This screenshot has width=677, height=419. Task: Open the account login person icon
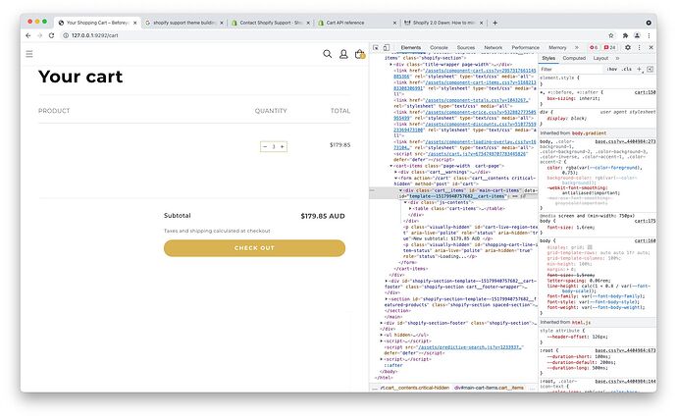[x=343, y=54]
